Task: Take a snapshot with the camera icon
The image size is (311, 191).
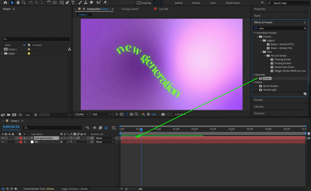Action: click(163, 114)
